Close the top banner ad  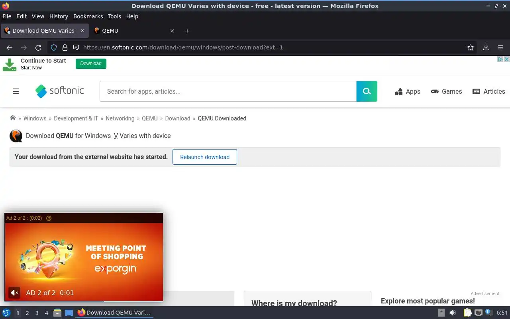pyautogui.click(x=506, y=59)
